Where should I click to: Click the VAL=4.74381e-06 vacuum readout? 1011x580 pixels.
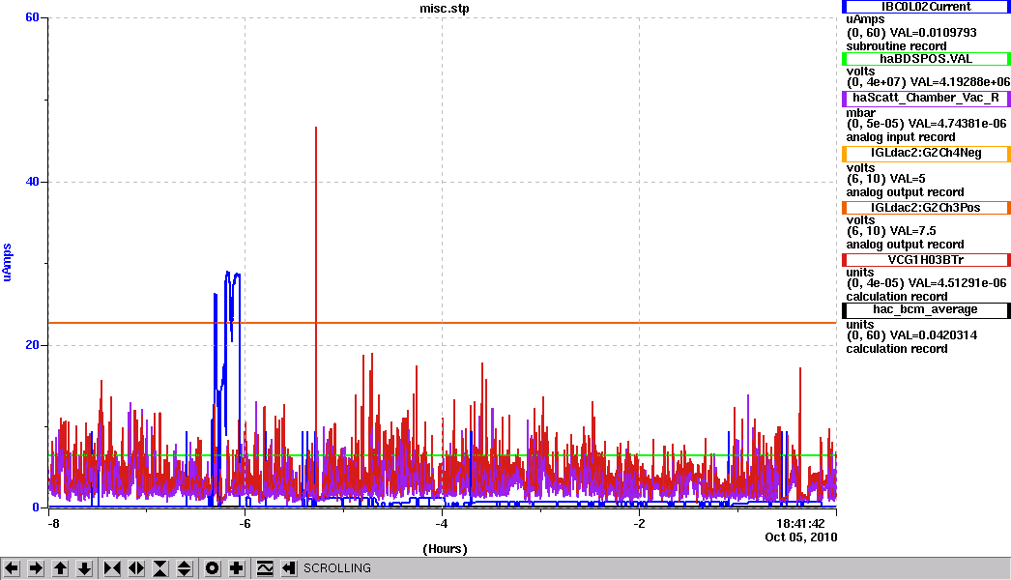(957, 123)
